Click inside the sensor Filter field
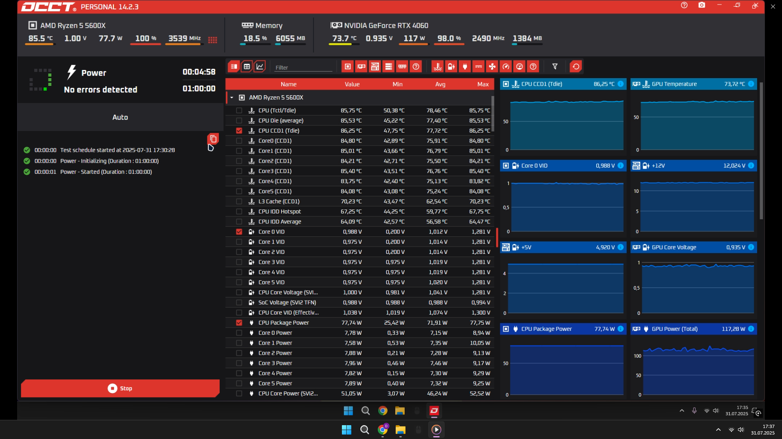Screen dimensions: 782x439 point(304,67)
